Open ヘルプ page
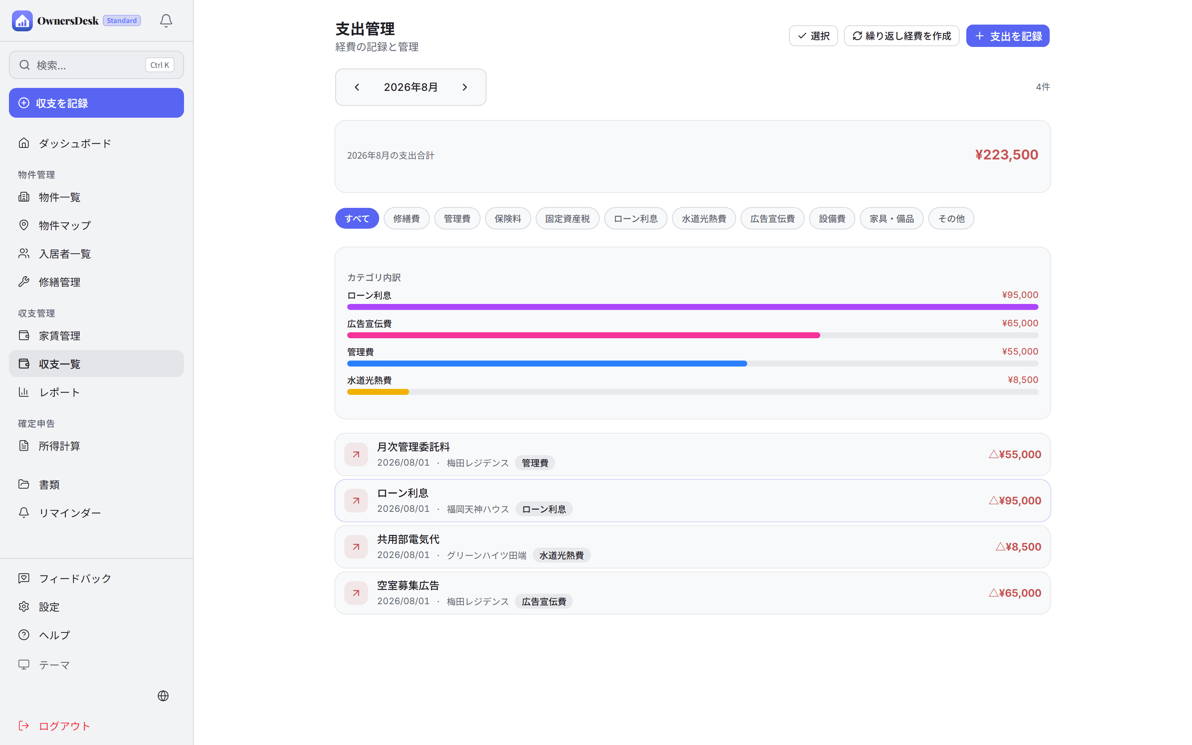This screenshot has height=745, width=1192. click(96, 635)
